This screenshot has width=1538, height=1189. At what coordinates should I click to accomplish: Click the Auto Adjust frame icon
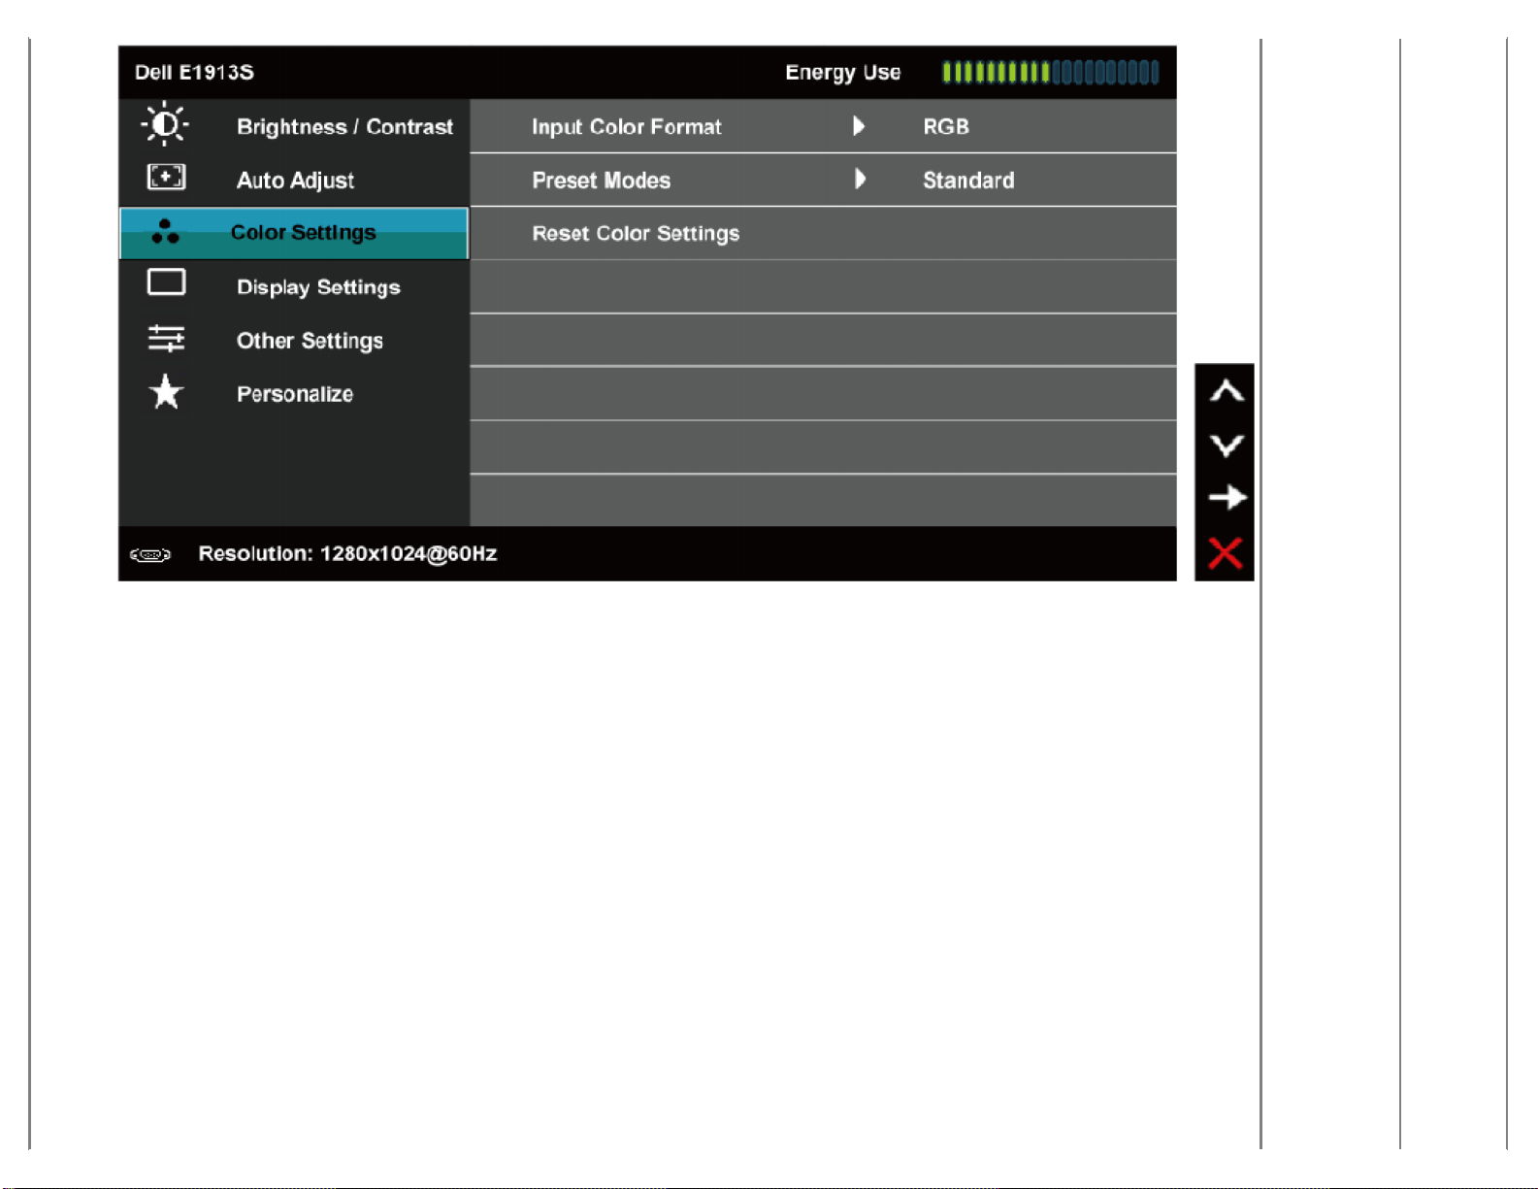pos(166,178)
